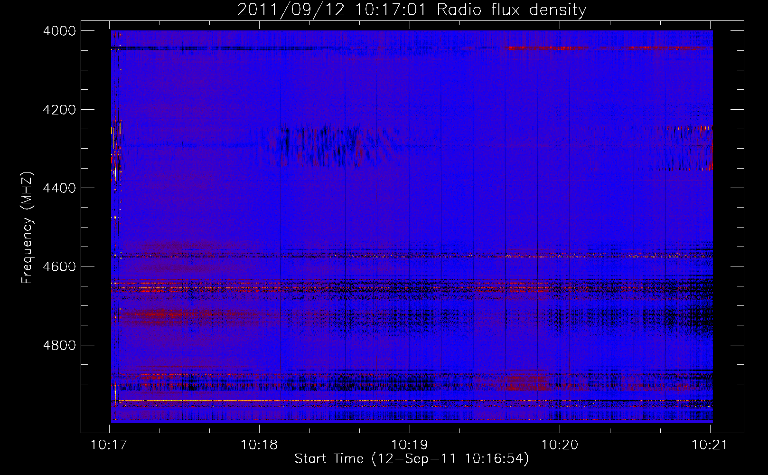Click the frequency tick label 4600
The width and height of the screenshot is (768, 475).
pos(59,266)
